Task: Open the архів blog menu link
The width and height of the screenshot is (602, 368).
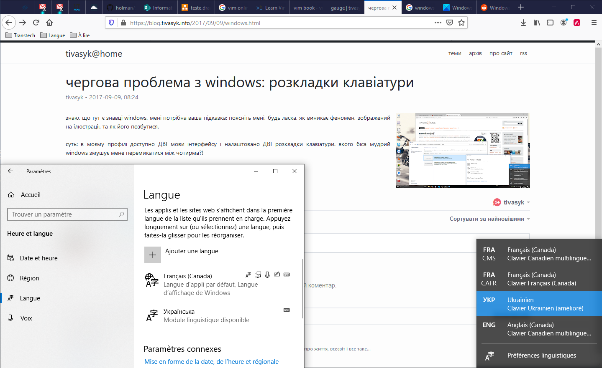Action: (x=475, y=53)
